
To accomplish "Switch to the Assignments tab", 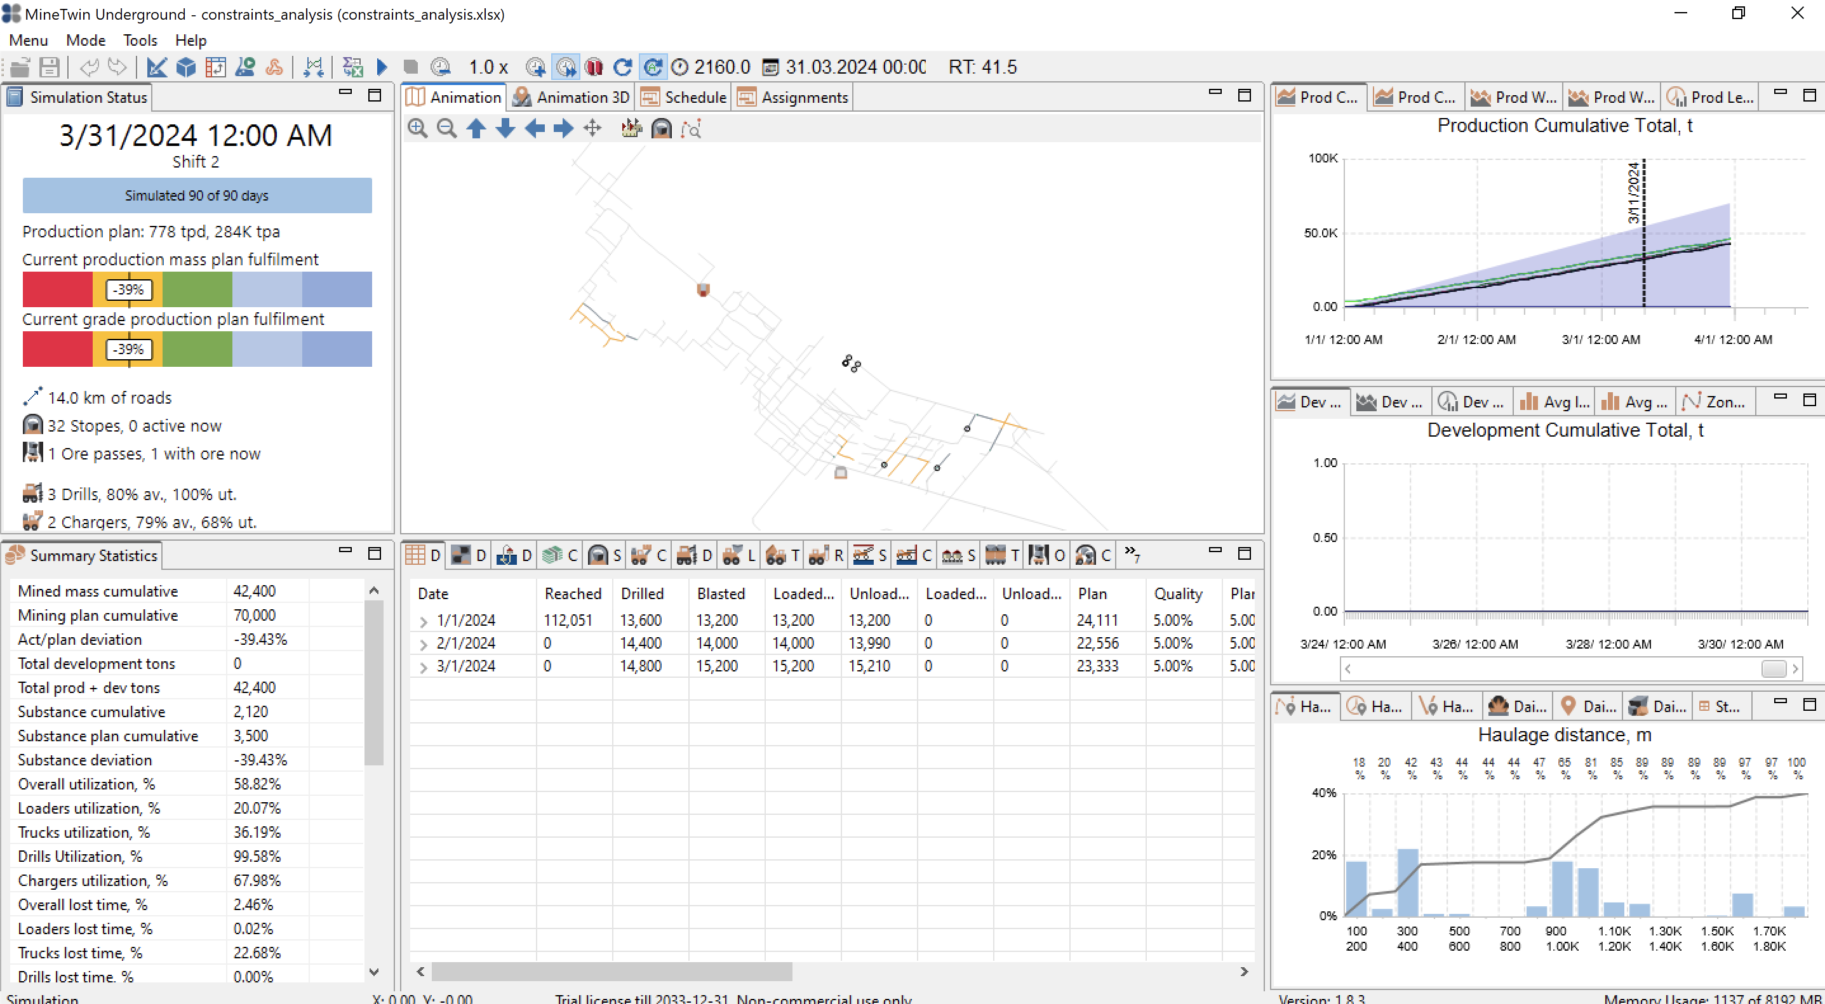I will 792,97.
